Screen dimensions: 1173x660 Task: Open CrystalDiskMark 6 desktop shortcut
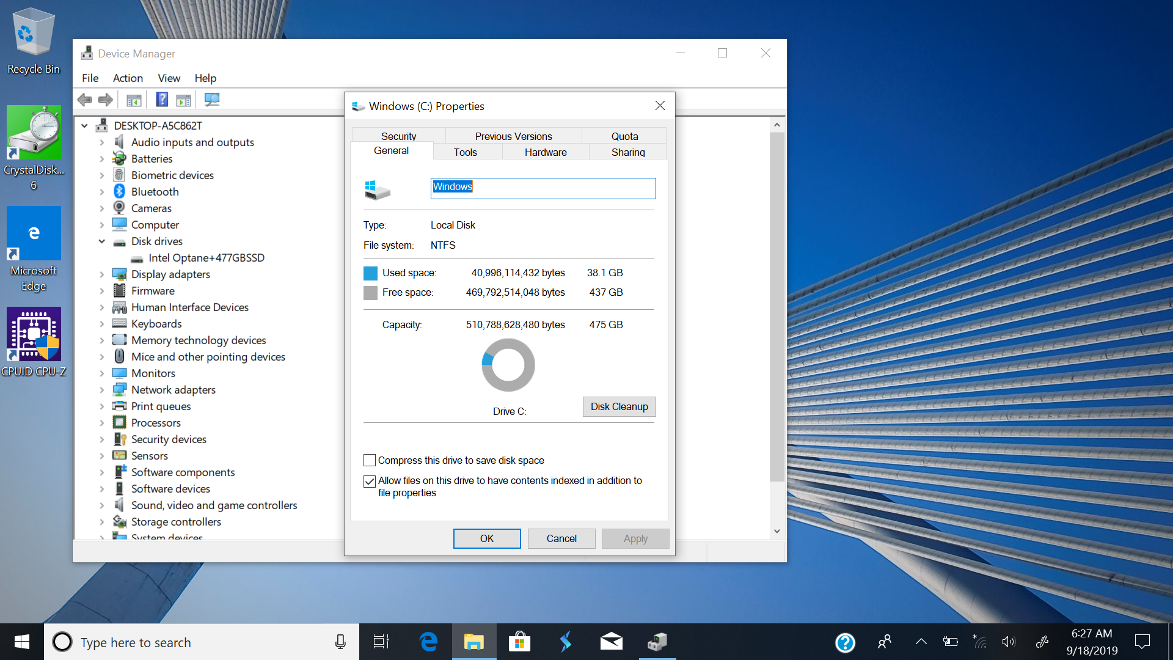(34, 148)
